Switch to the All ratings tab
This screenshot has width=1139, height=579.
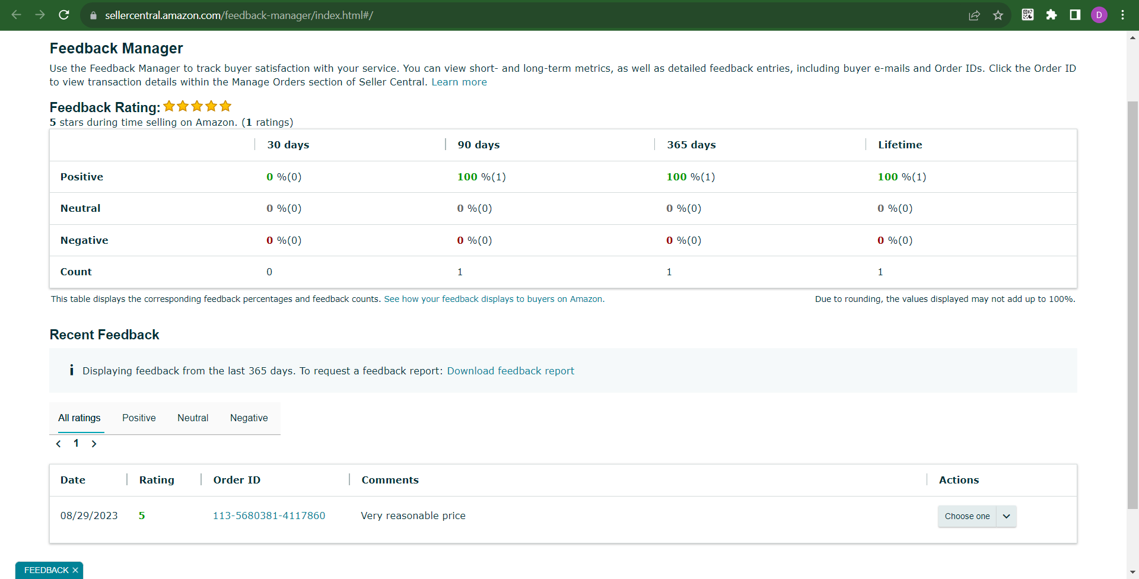pos(79,418)
